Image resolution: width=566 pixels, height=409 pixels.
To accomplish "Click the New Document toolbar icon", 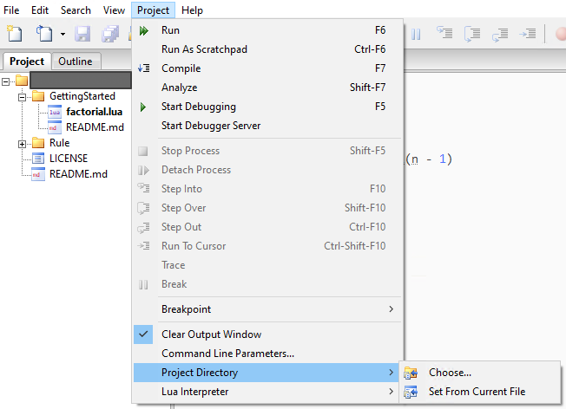I will click(15, 34).
